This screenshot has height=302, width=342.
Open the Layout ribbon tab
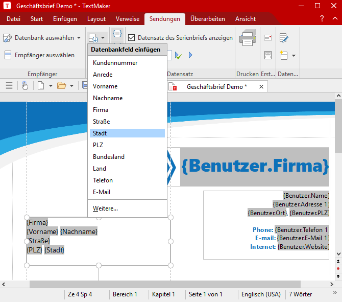tap(96, 19)
